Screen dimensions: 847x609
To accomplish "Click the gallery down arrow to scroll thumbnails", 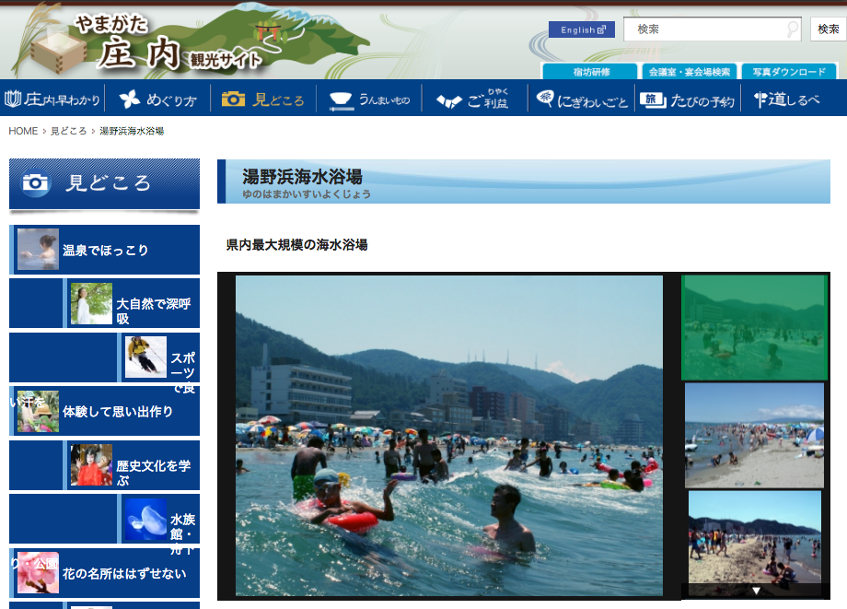I will [x=756, y=591].
